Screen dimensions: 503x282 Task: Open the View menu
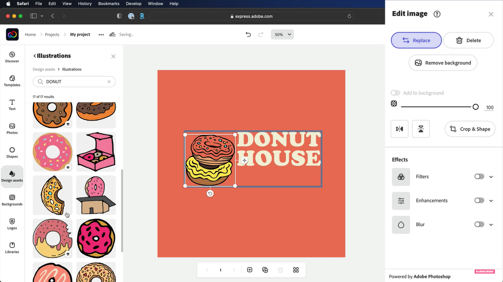67,4
